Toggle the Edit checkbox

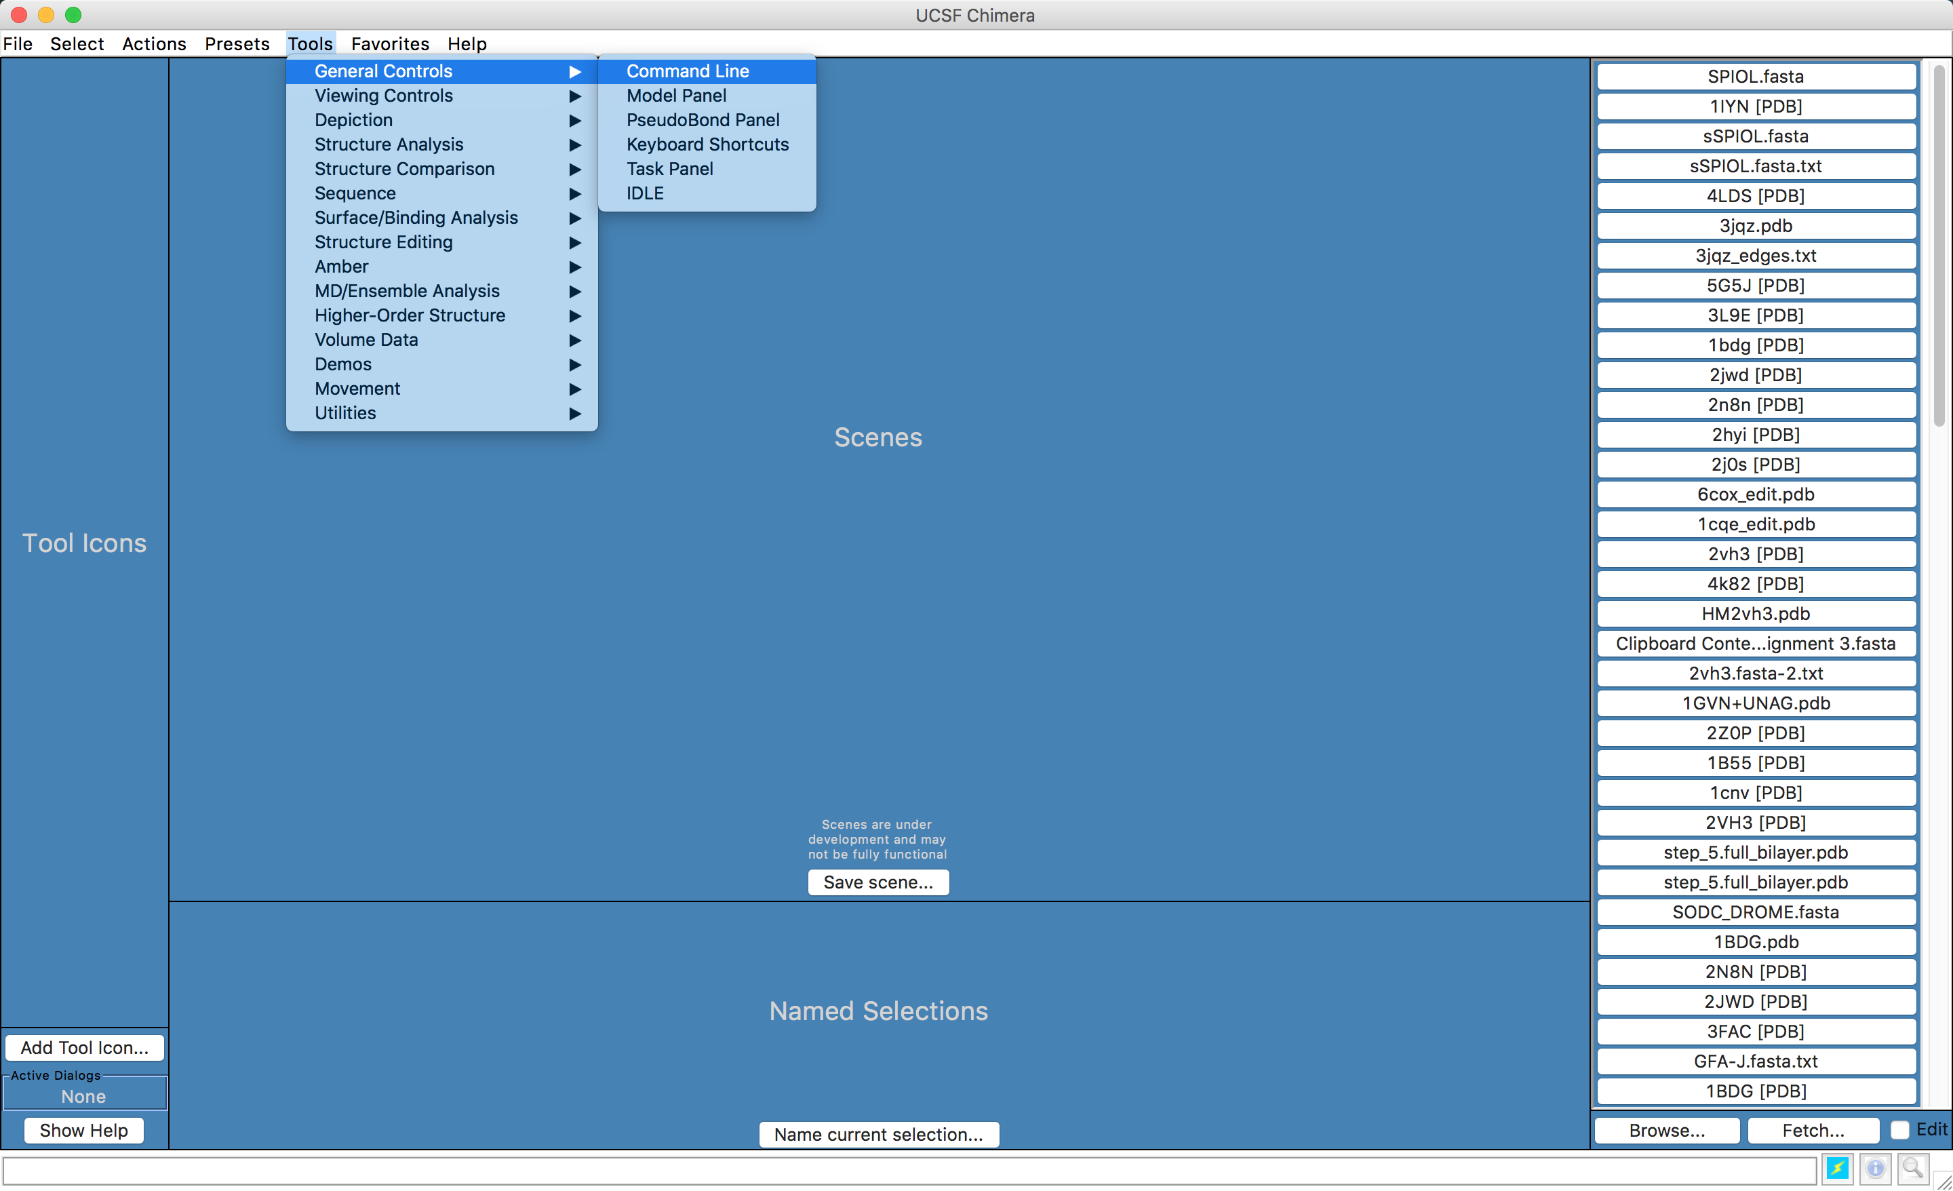(1899, 1130)
